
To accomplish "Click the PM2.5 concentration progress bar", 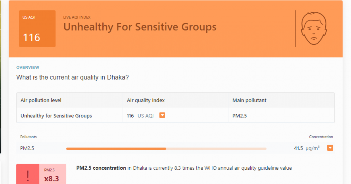I will [x=166, y=148].
